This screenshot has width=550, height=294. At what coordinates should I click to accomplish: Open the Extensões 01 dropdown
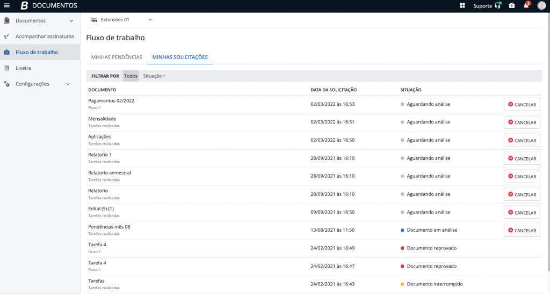(121, 20)
